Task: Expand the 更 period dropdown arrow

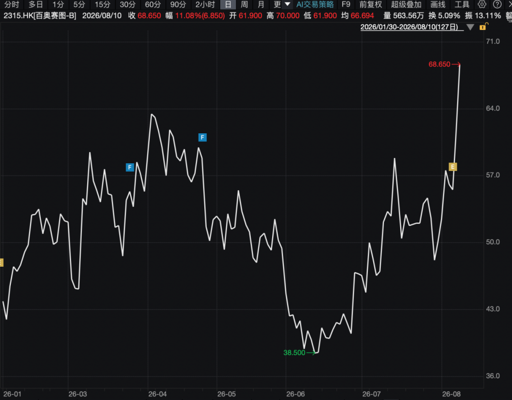Action: 287,4
